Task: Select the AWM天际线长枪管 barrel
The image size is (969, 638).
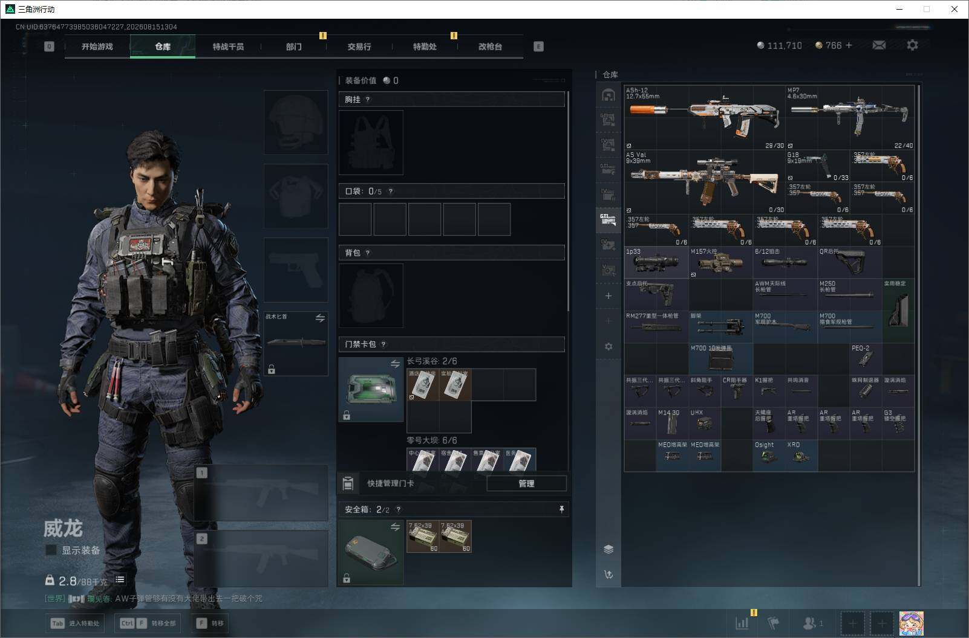Action: (785, 294)
